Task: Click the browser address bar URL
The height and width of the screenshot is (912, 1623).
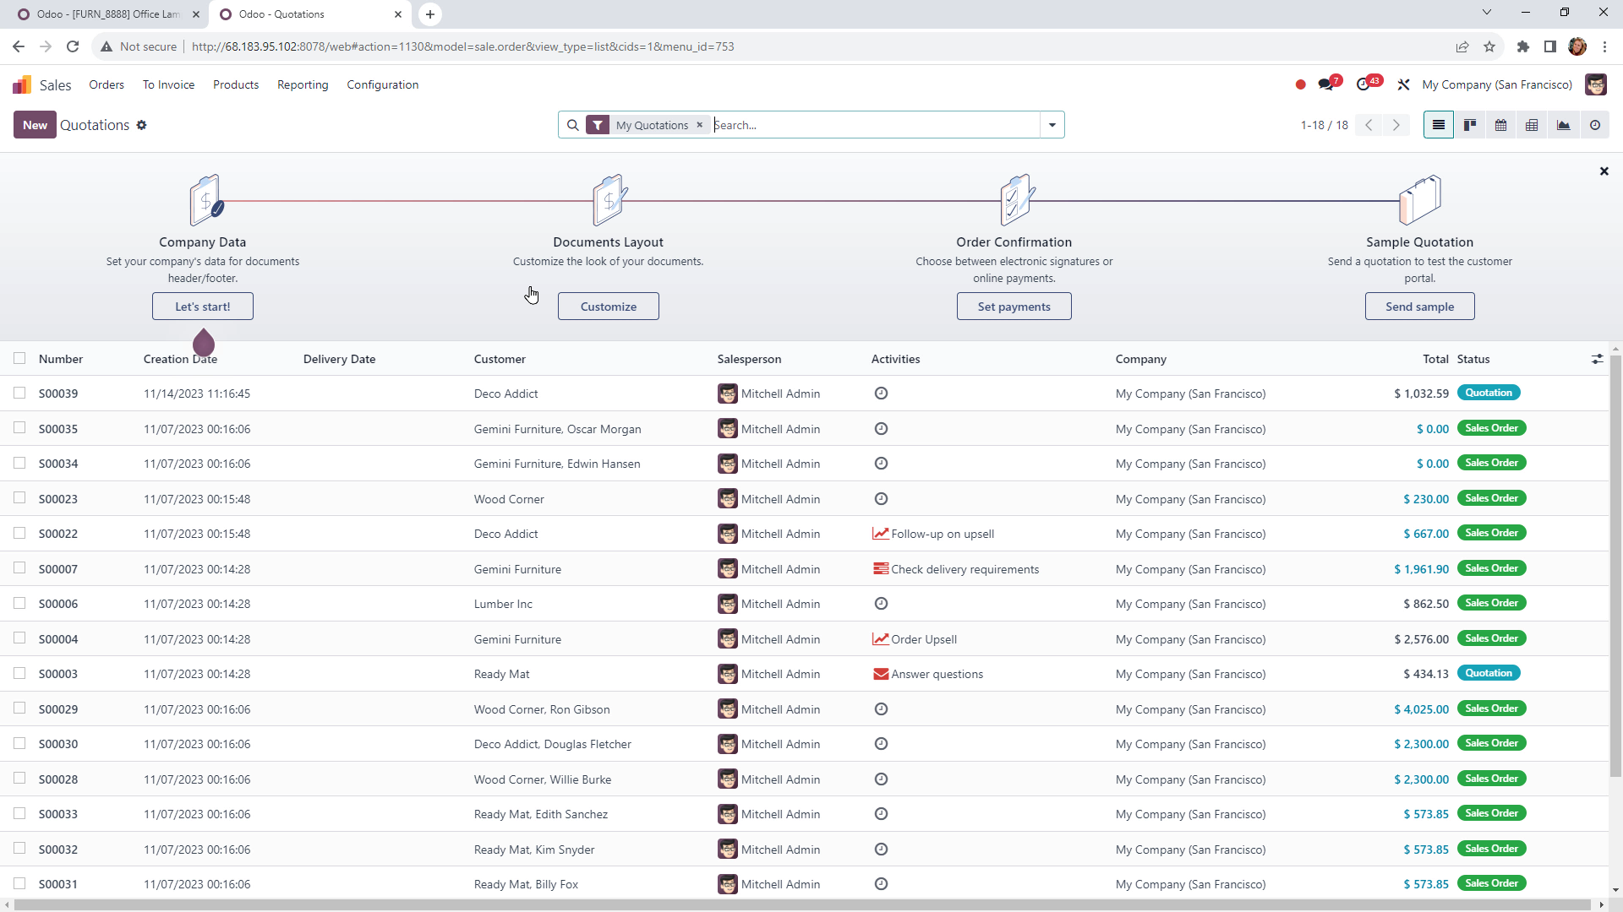Action: coord(462,46)
